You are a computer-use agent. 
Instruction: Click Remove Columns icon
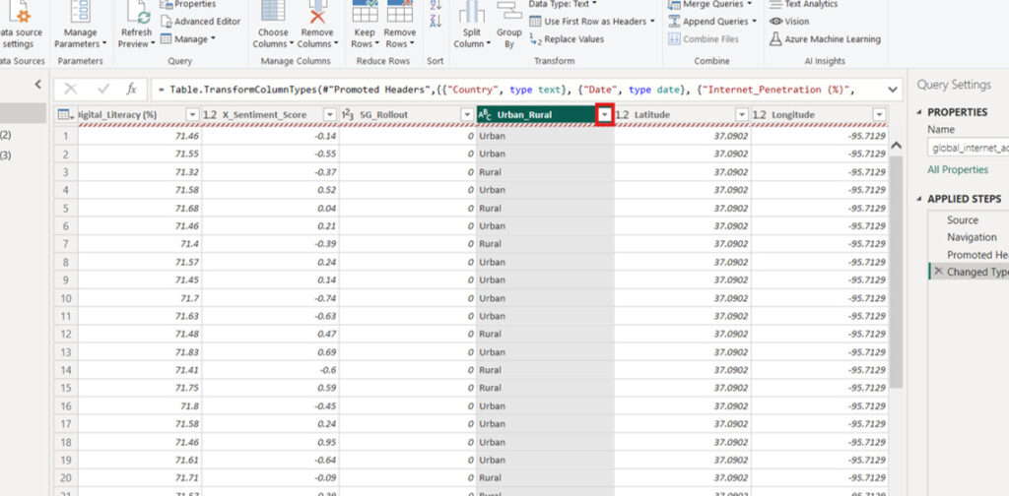pos(317,13)
